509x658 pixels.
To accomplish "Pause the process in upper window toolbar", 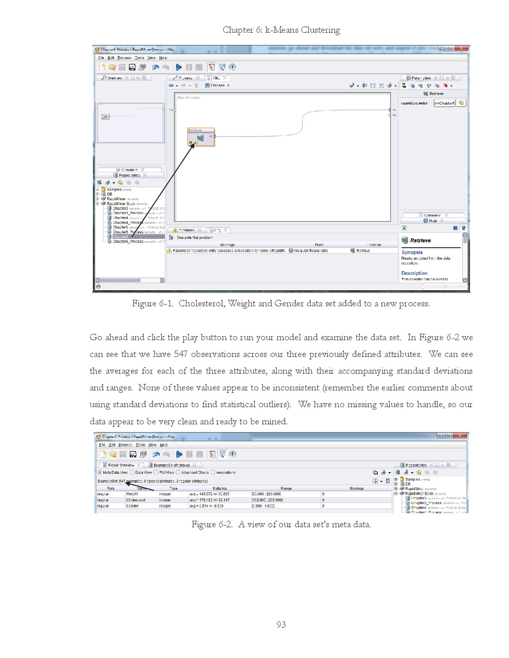I will (x=189, y=67).
